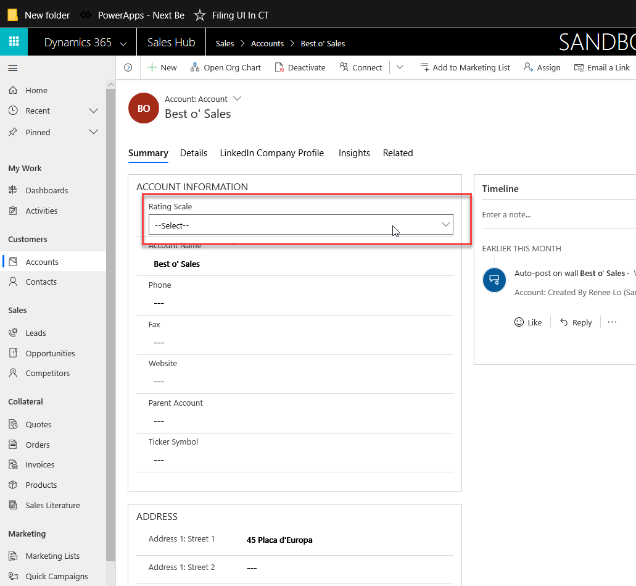
Task: Like the auto-post in Timeline
Action: point(527,322)
